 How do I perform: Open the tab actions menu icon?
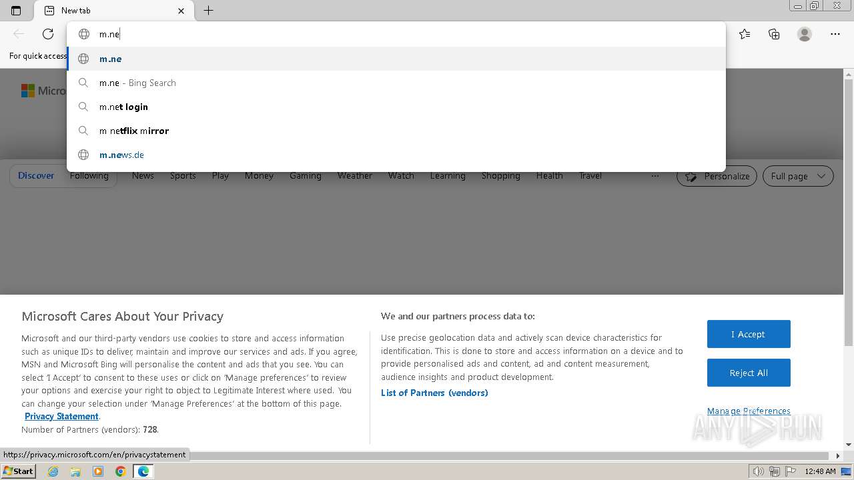click(16, 11)
